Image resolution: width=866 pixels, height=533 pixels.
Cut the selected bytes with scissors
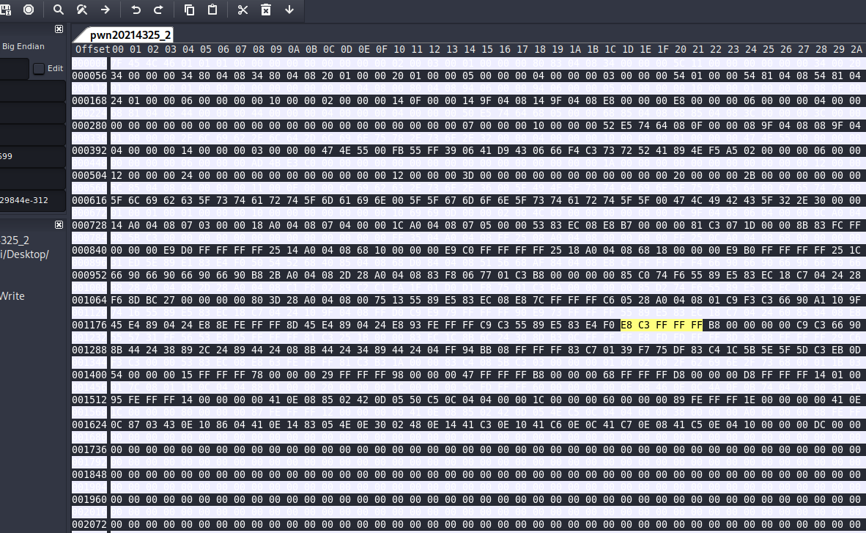(243, 10)
